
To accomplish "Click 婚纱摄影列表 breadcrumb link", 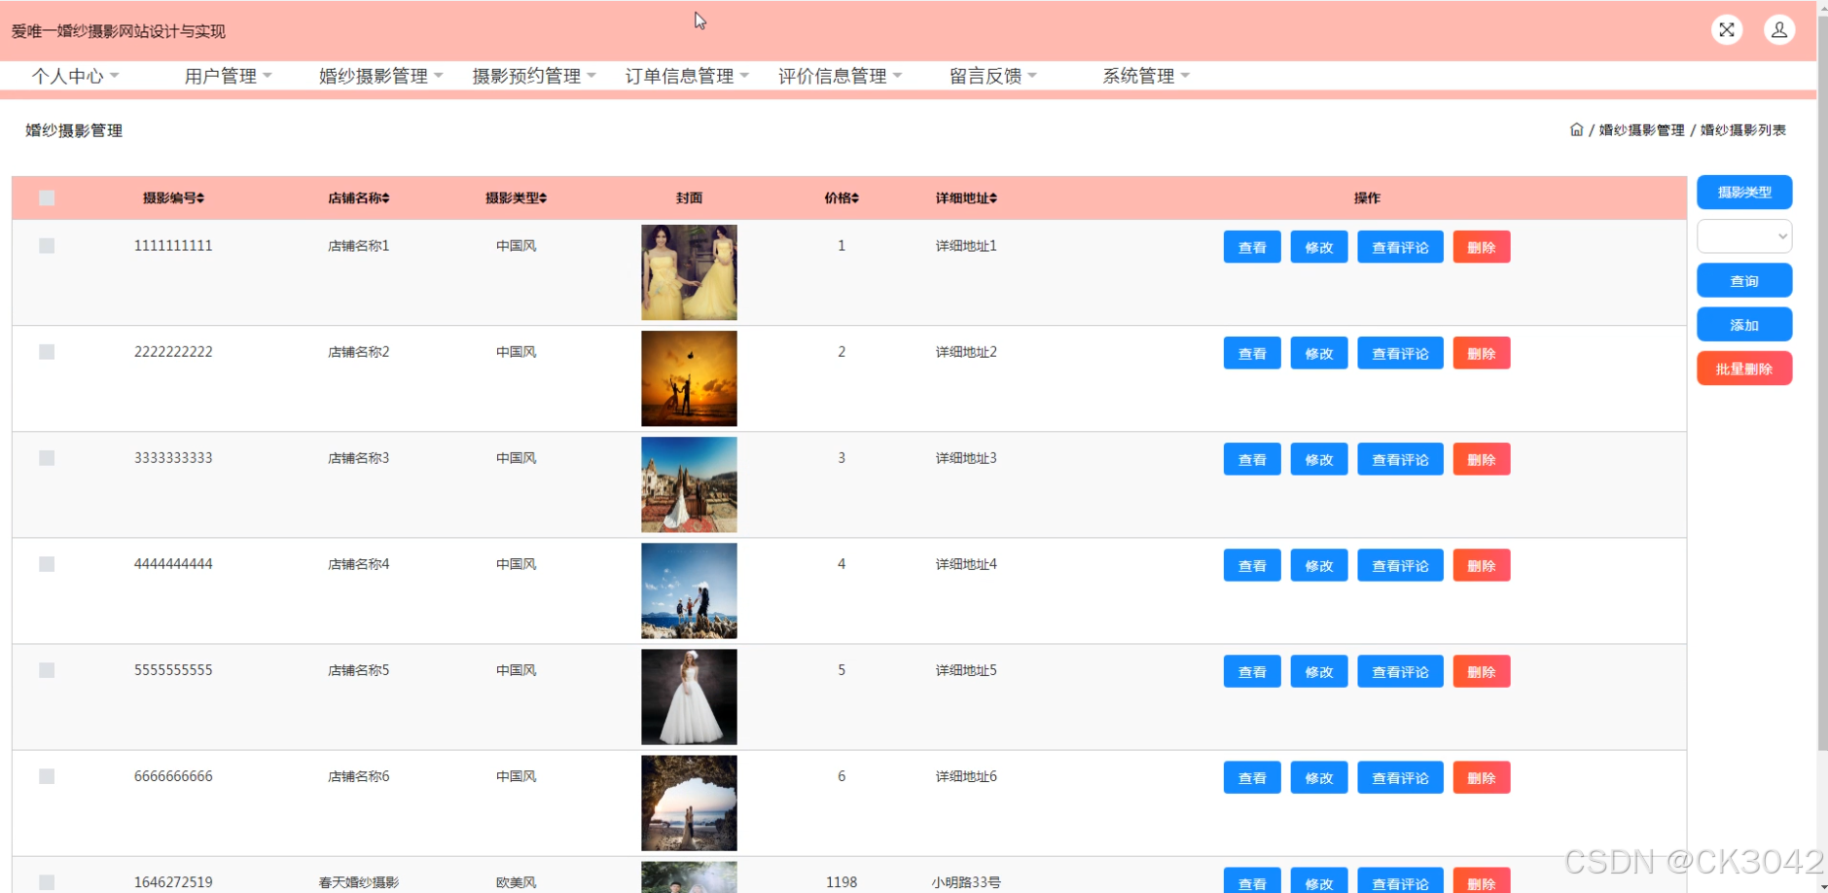I will click(x=1742, y=129).
